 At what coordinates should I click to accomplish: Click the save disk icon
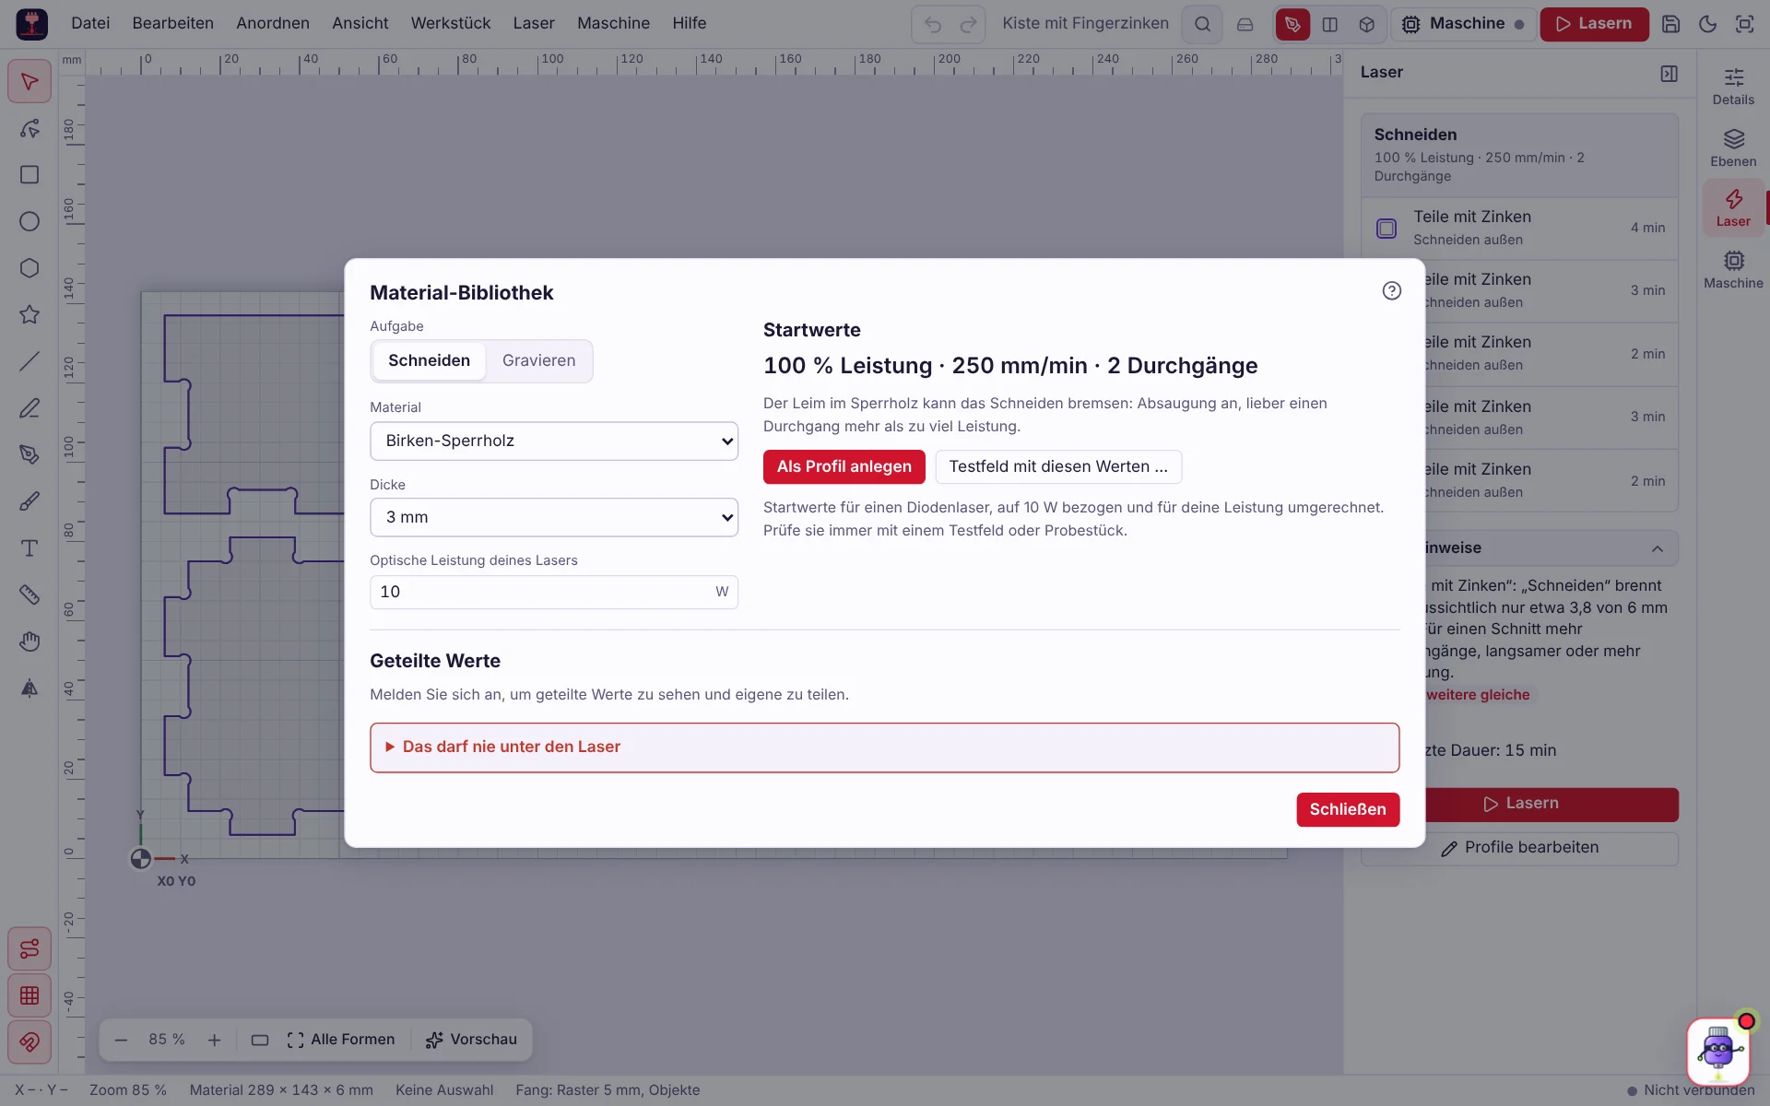(1671, 24)
